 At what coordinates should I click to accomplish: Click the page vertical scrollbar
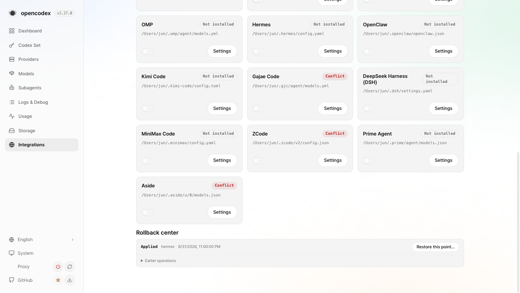[519, 222]
